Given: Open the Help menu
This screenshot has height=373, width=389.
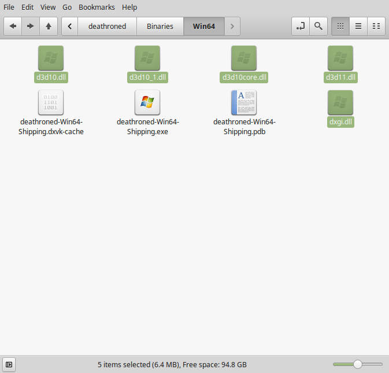Looking at the screenshot, I should click(x=129, y=7).
